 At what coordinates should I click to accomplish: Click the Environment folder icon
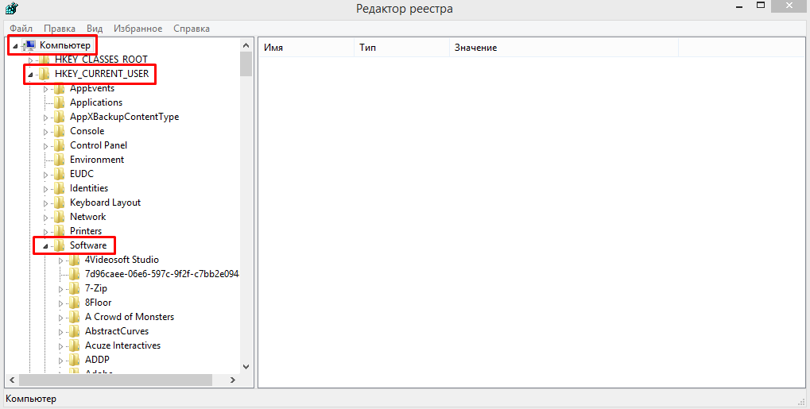(x=60, y=160)
